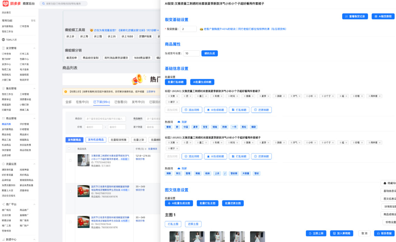Open 商品列表 in the sidebar menu
The width and height of the screenshot is (396, 242).
6,124
